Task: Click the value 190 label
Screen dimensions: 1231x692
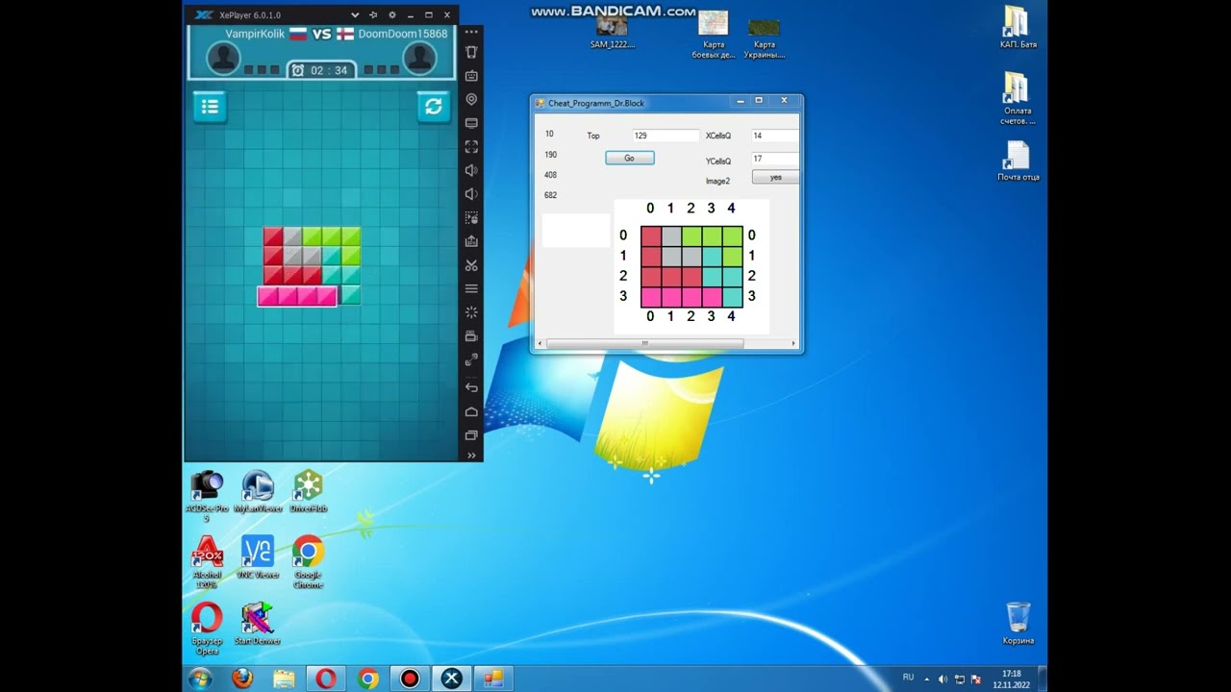Action: [550, 155]
